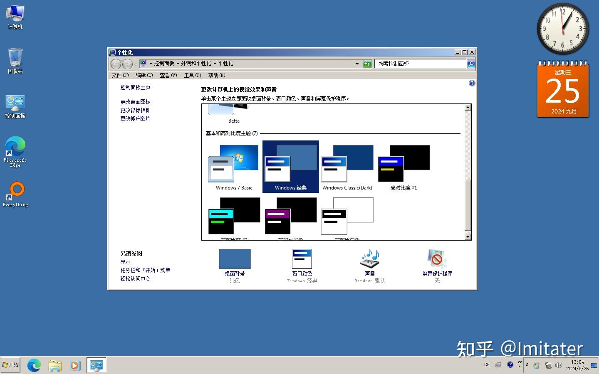The width and height of the screenshot is (599, 374).
Task: Click the blue 桌面背景 color swatch
Action: (234, 258)
